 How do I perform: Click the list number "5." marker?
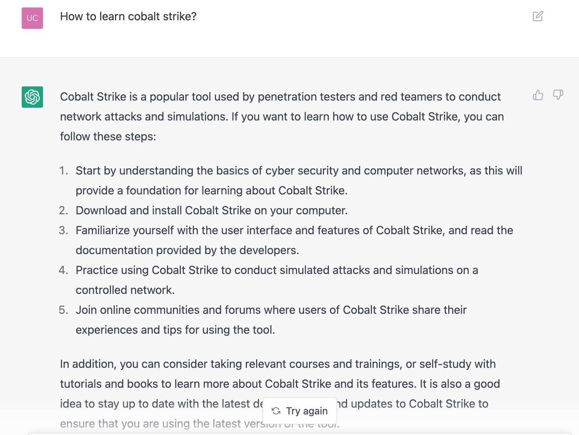[x=64, y=310]
